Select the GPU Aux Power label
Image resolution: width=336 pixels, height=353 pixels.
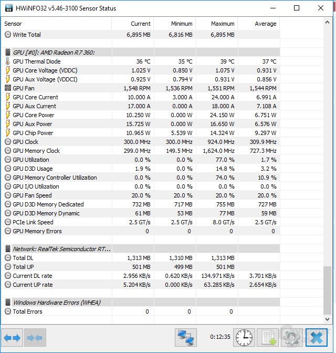point(32,124)
